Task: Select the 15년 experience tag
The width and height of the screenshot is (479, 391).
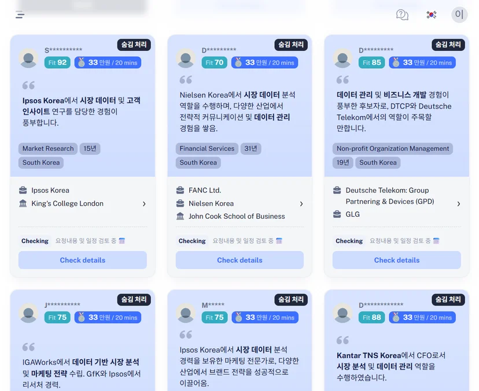Action: (x=90, y=148)
